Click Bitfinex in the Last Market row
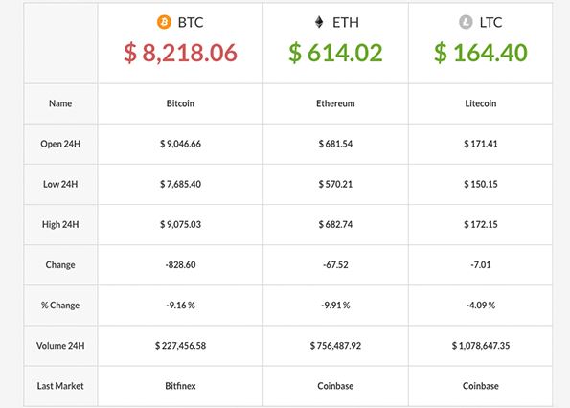This screenshot has height=408, width=570. [x=180, y=386]
